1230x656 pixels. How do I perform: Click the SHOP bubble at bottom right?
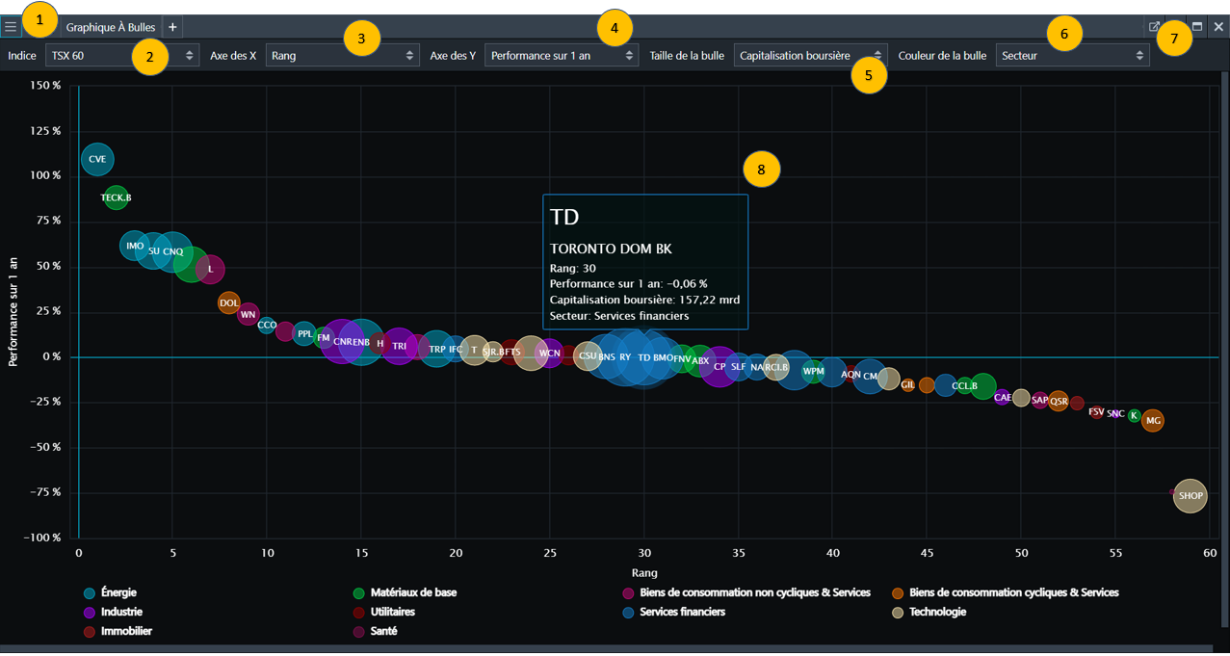pos(1191,496)
